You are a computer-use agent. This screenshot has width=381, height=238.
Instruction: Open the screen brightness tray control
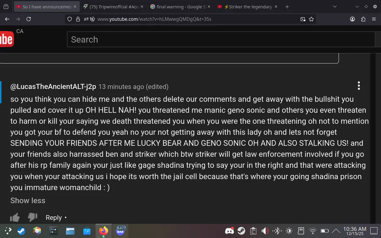click(289, 231)
